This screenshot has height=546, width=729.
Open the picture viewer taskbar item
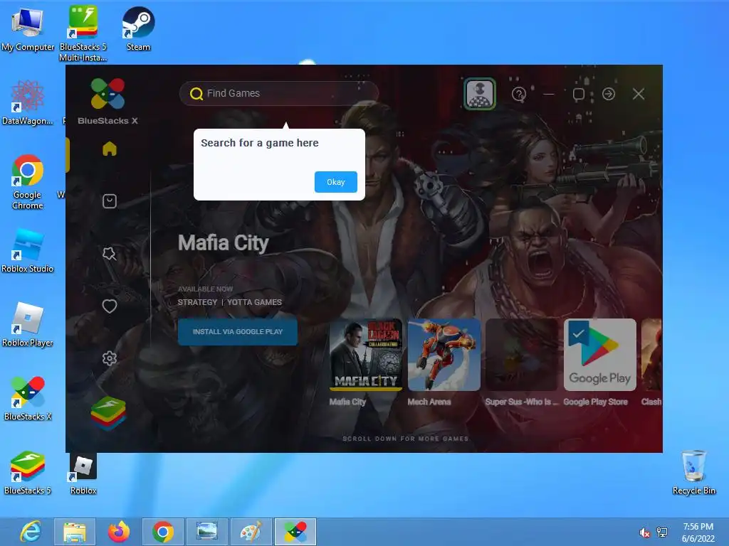click(x=207, y=532)
